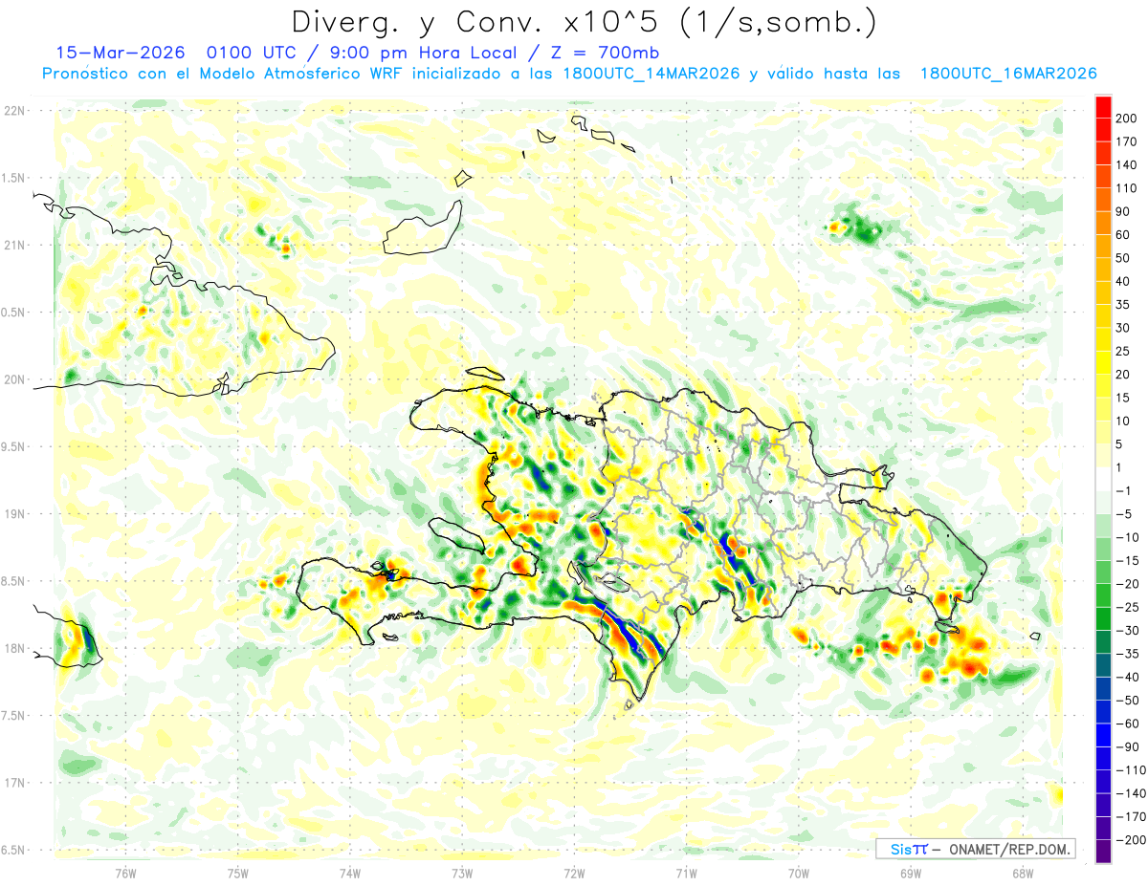This screenshot has width=1148, height=886.
Task: Click the colorbar label -30
Action: coord(1129,631)
